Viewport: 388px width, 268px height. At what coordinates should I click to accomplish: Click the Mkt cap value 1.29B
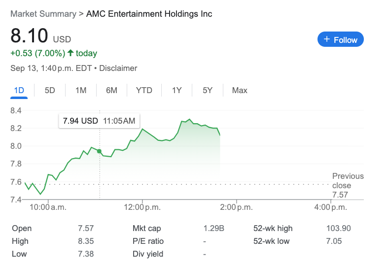[214, 228]
